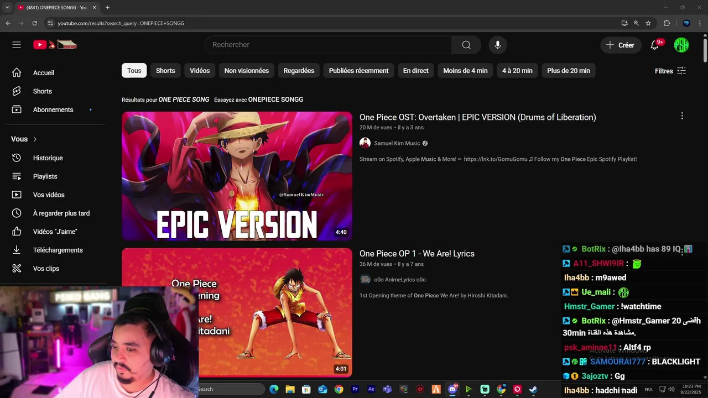708x398 pixels.
Task: Close the ONEPIECE SONGG tab
Action: pyautogui.click(x=95, y=7)
